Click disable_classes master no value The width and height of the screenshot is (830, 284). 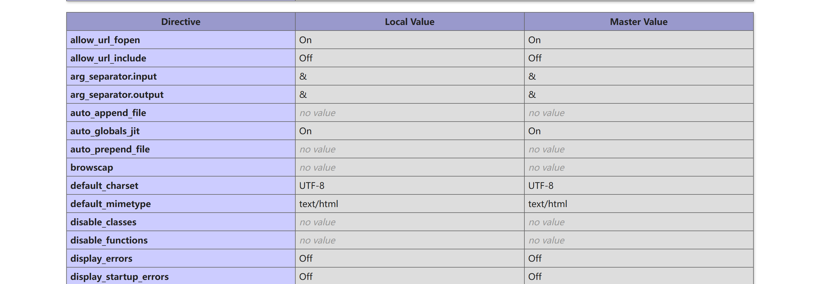point(546,222)
